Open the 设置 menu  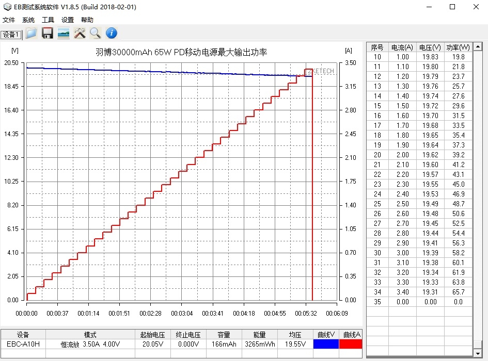pos(68,20)
